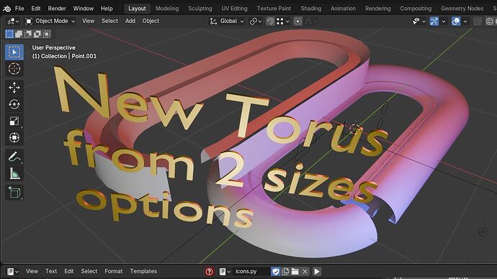Screen dimensions: 497x279
Task: Open the 3D viewport Select menu
Action: [x=109, y=21]
